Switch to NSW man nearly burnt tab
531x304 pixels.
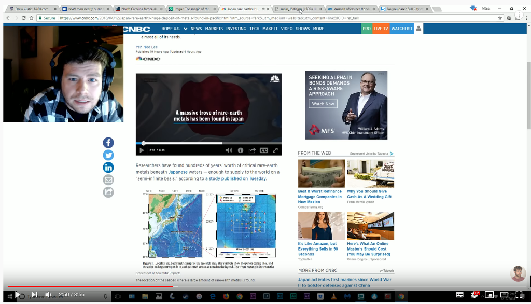[86, 9]
